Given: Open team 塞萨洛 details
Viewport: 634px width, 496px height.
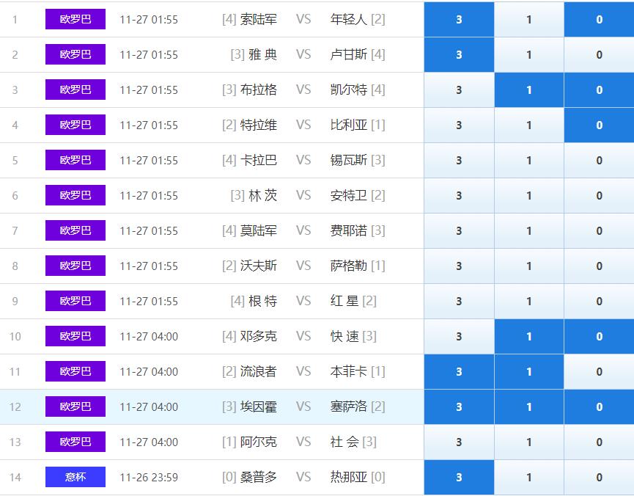Looking at the screenshot, I should [349, 407].
